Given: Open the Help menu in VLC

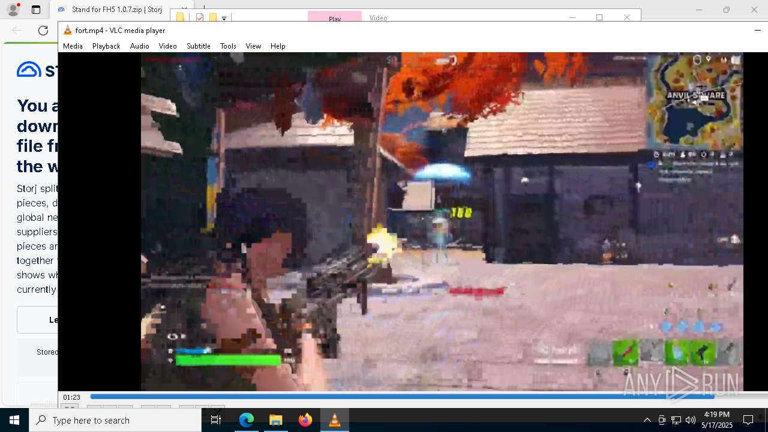Looking at the screenshot, I should coord(278,46).
